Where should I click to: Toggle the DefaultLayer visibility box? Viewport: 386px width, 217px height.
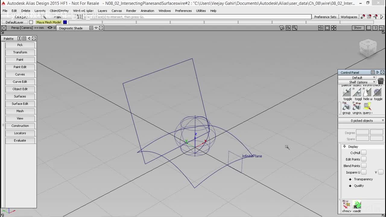[x=31, y=22]
